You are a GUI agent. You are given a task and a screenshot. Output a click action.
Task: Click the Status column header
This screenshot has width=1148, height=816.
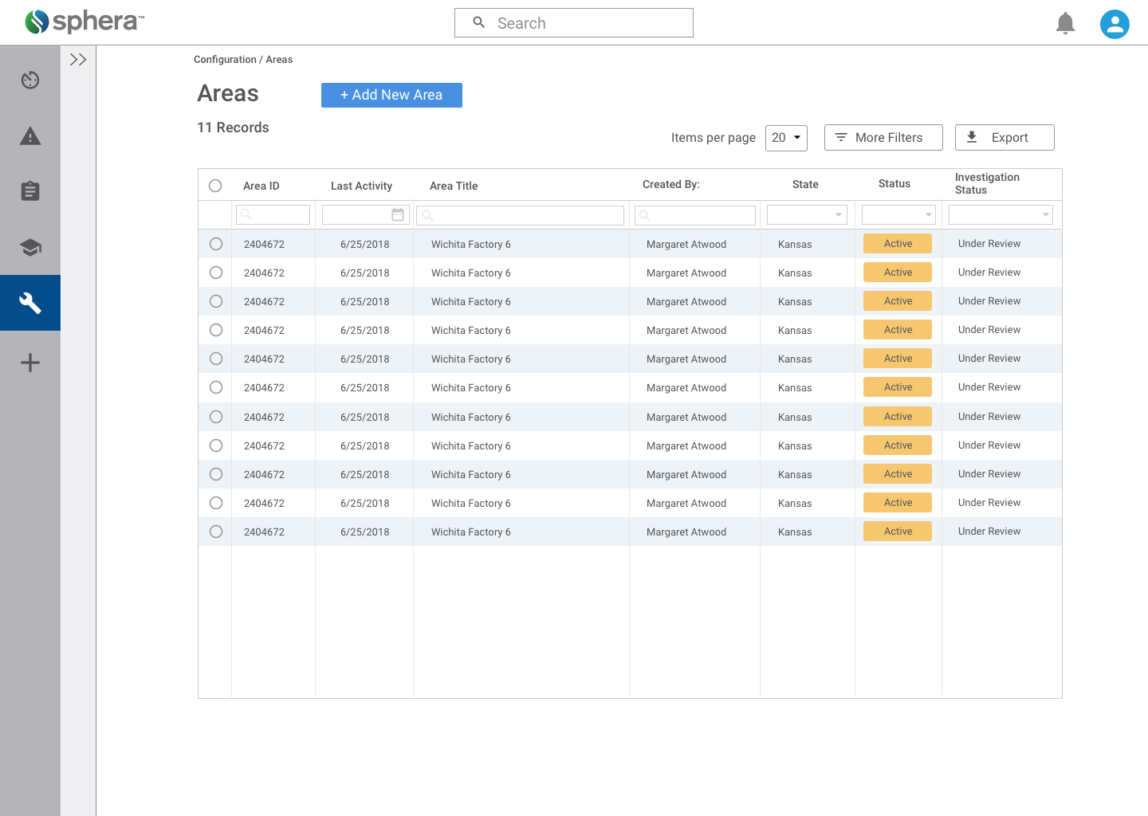pyautogui.click(x=894, y=183)
